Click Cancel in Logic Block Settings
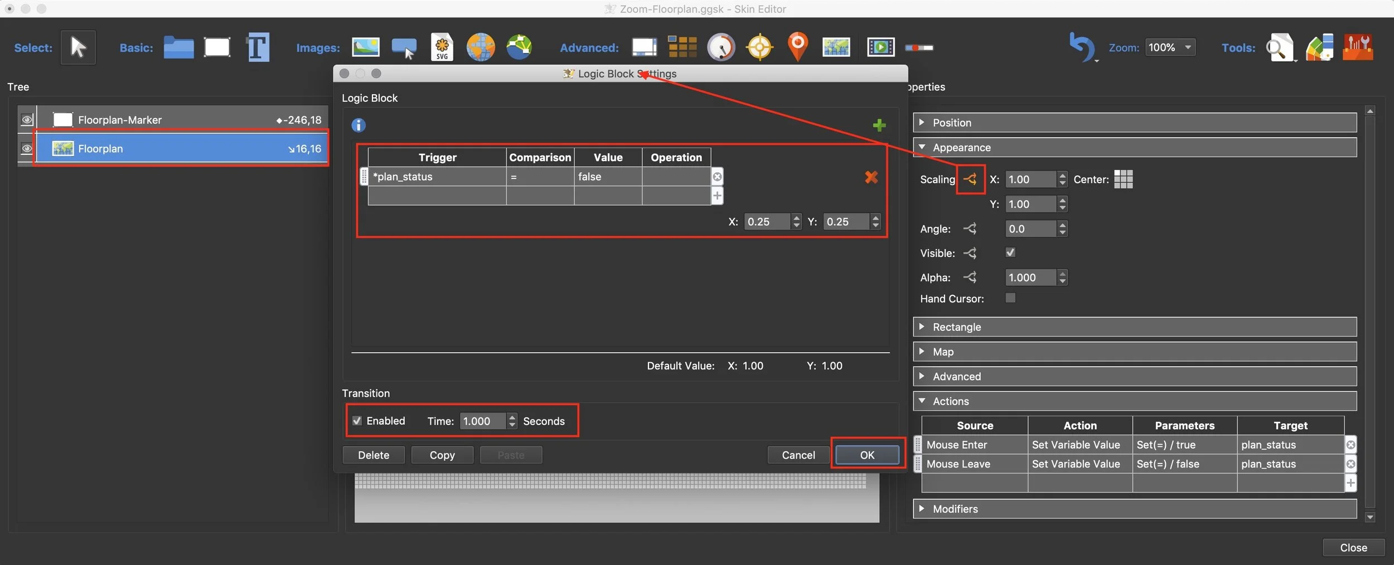Viewport: 1394px width, 565px height. click(798, 455)
